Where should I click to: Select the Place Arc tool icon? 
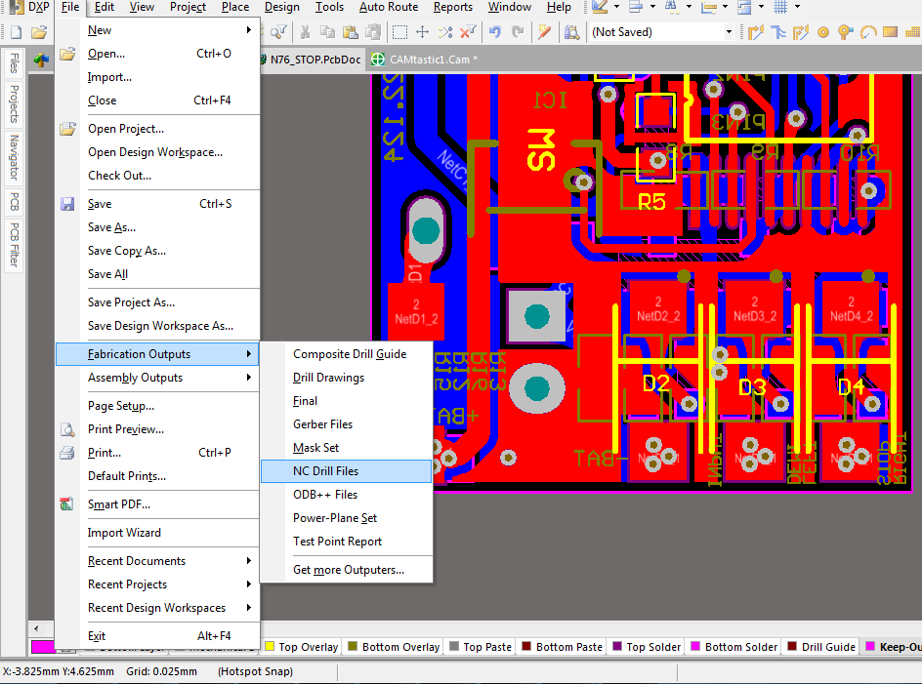868,32
